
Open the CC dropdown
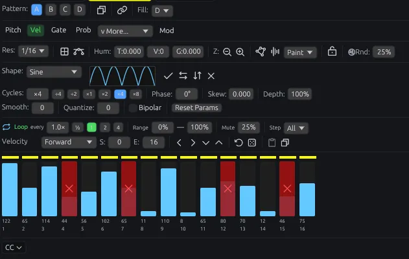(x=14, y=247)
